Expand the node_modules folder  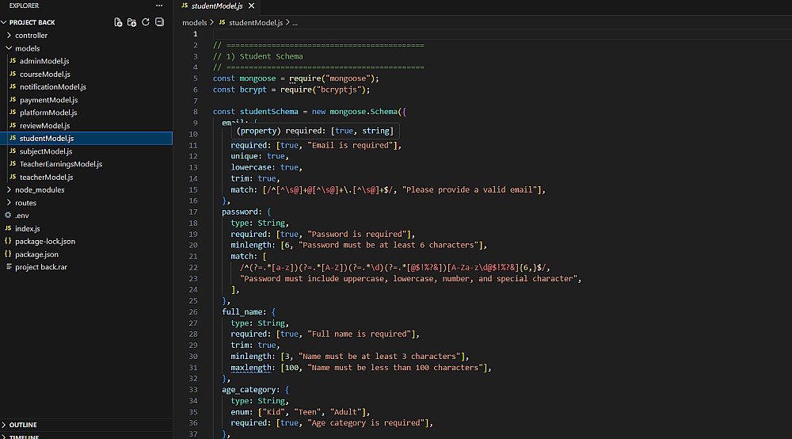pos(40,190)
